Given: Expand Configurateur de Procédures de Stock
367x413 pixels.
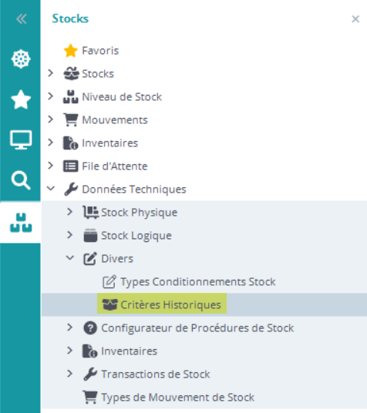Looking at the screenshot, I should pos(69,327).
